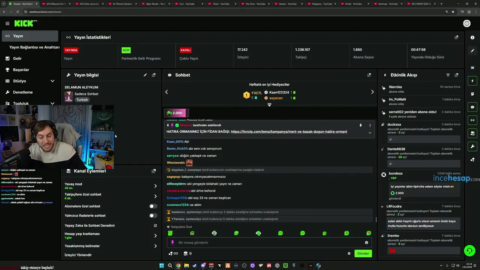480x270 pixels.
Task: Toggle Yalnızca ifadelerle sohbet switch
Action: tap(153, 216)
